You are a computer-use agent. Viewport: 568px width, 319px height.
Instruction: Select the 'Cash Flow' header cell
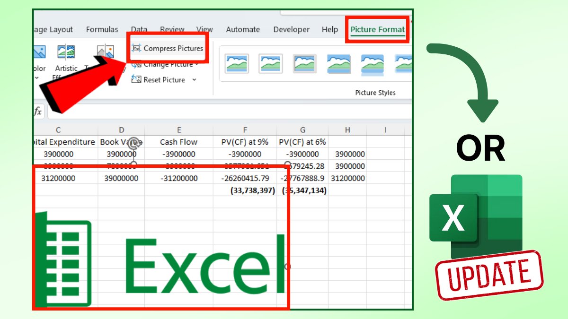pyautogui.click(x=179, y=142)
